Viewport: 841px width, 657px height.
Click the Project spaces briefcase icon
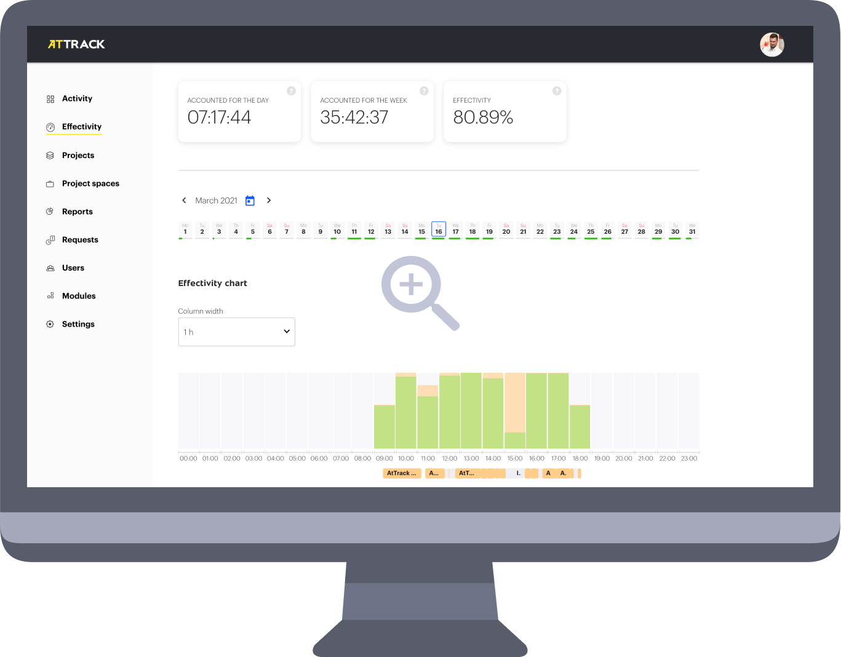coord(50,184)
